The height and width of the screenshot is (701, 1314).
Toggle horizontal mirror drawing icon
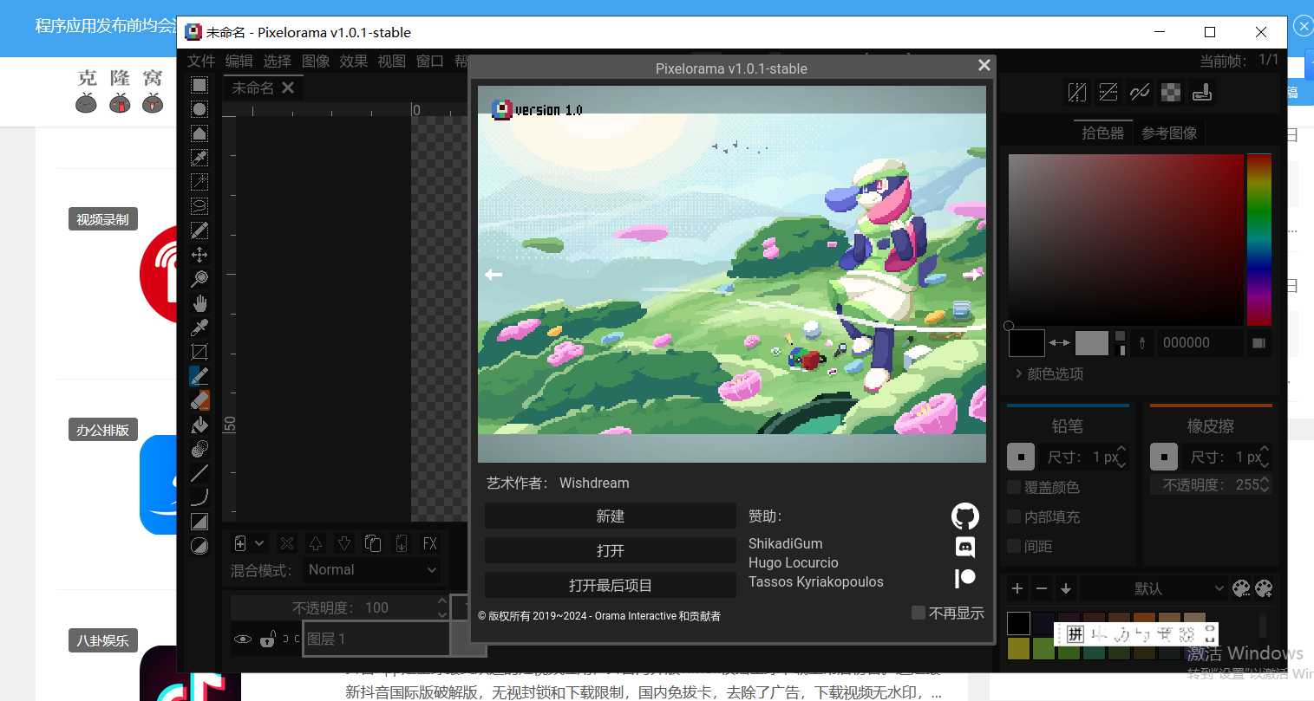(x=1077, y=92)
